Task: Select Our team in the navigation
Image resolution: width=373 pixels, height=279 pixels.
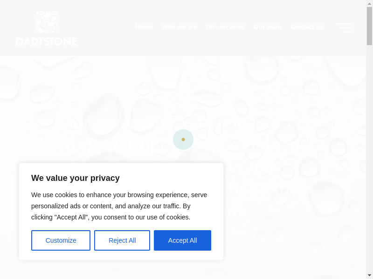Action: coord(267,27)
